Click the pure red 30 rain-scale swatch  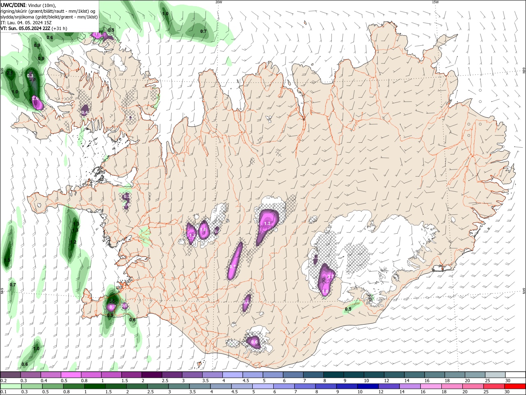click(x=515, y=386)
